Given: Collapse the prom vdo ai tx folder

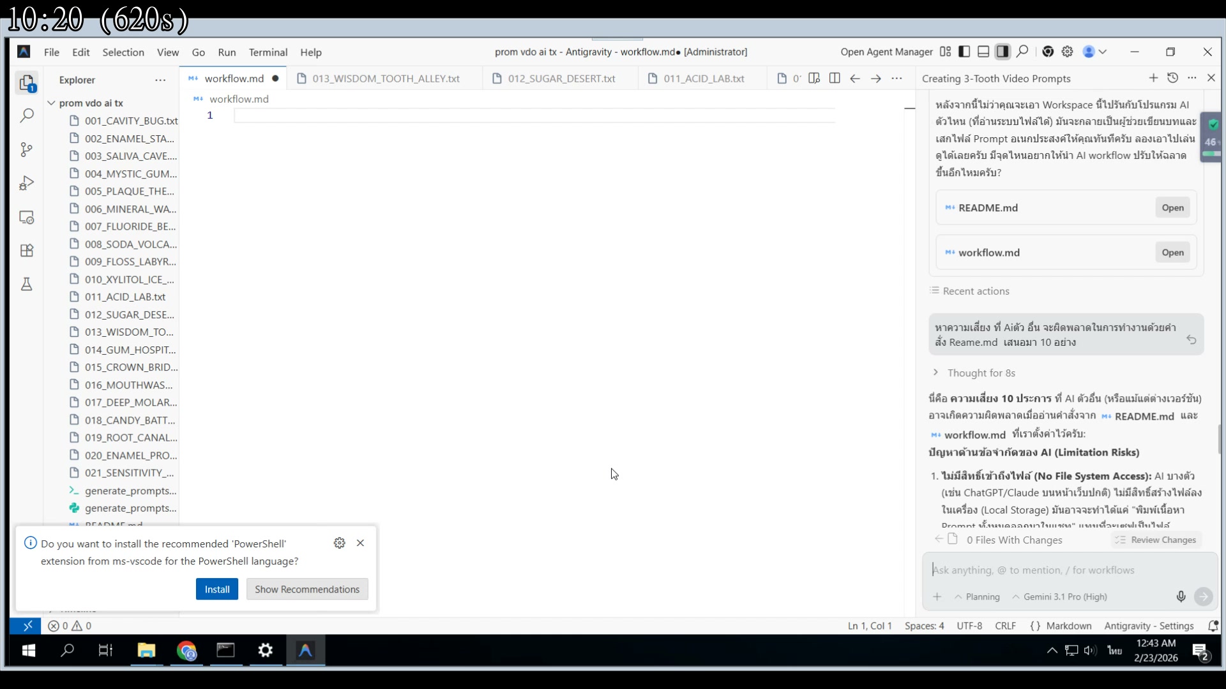Looking at the screenshot, I should [52, 103].
